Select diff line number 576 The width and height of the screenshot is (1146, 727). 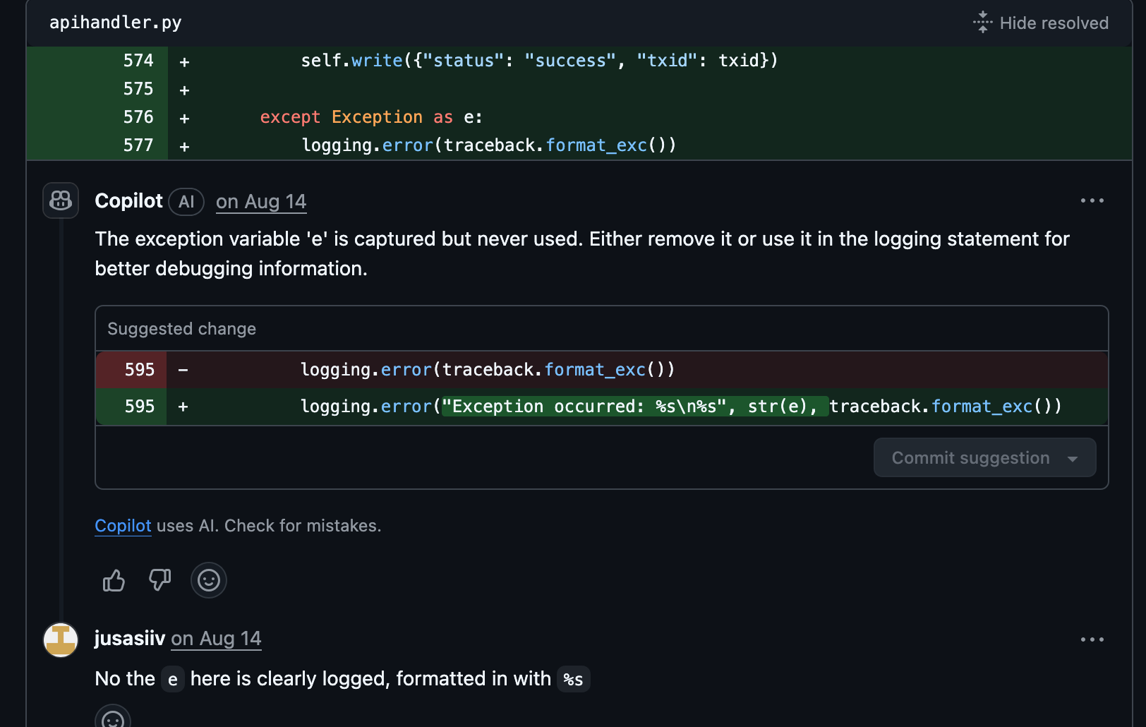click(138, 117)
